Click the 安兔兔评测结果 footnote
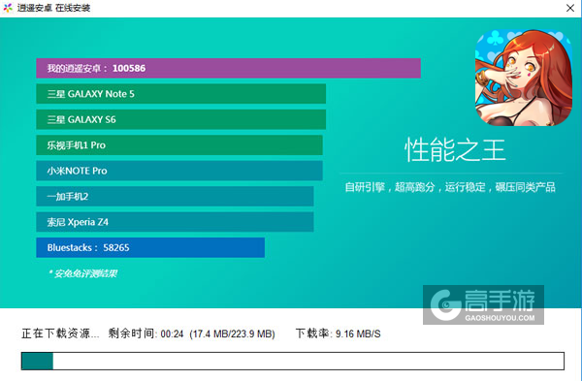Image resolution: width=582 pixels, height=381 pixels. (82, 273)
